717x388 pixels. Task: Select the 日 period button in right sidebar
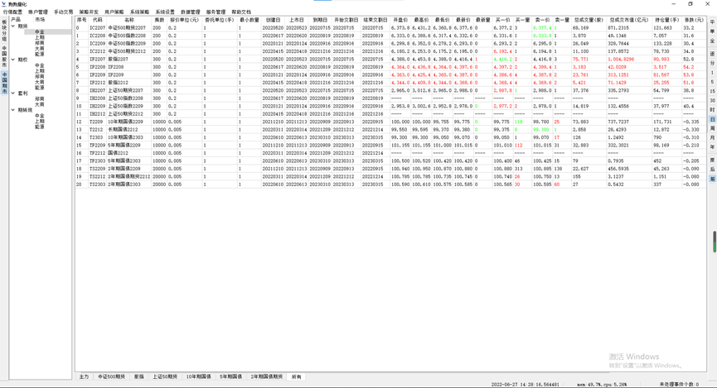712,119
